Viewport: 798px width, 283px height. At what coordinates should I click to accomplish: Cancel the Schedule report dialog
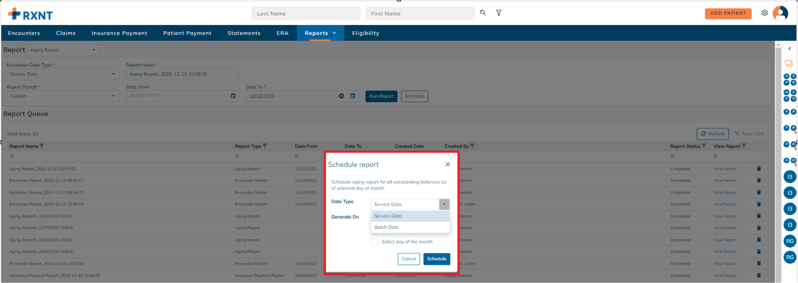click(x=408, y=259)
